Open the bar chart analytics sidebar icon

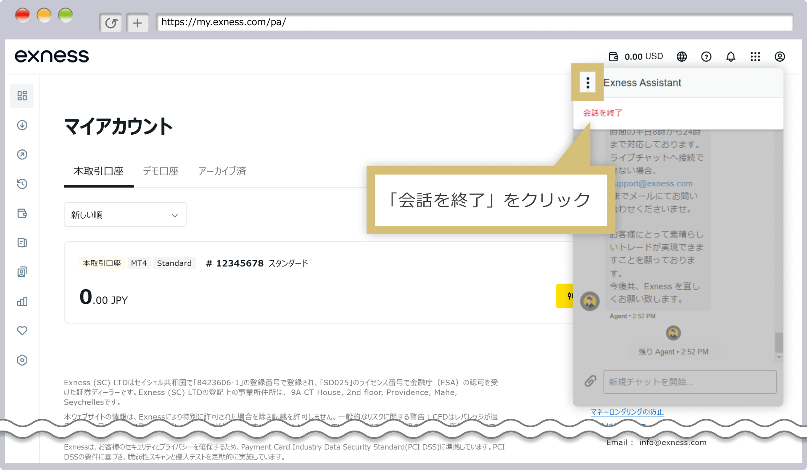[x=22, y=301]
